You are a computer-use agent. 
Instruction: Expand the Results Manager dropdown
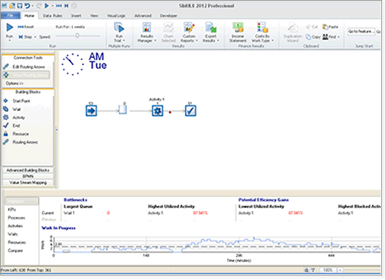pos(155,41)
